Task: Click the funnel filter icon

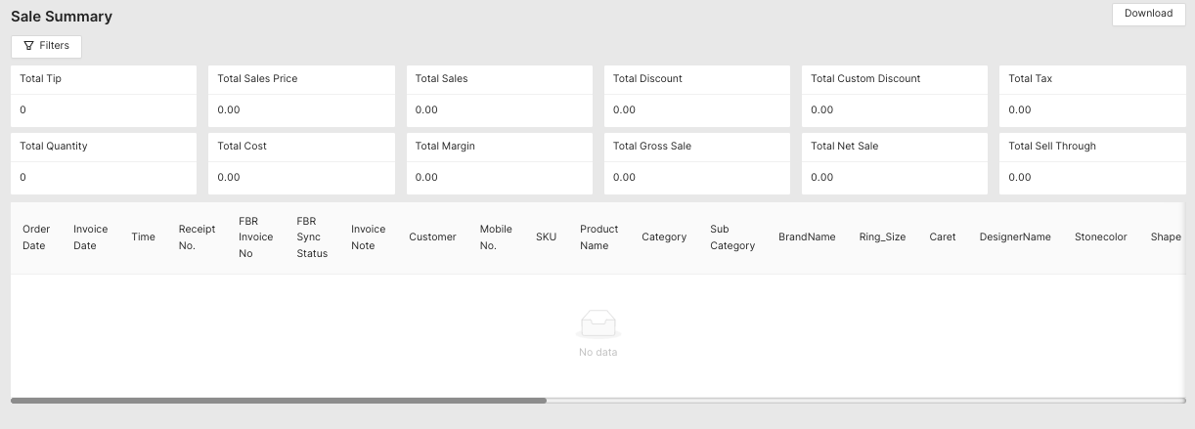Action: pyautogui.click(x=29, y=46)
